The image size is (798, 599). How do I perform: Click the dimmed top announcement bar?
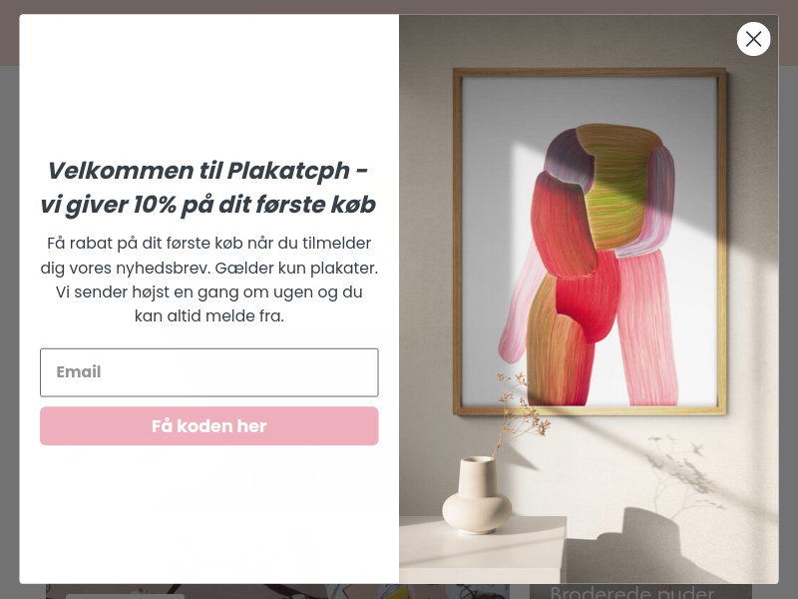[x=399, y=7]
